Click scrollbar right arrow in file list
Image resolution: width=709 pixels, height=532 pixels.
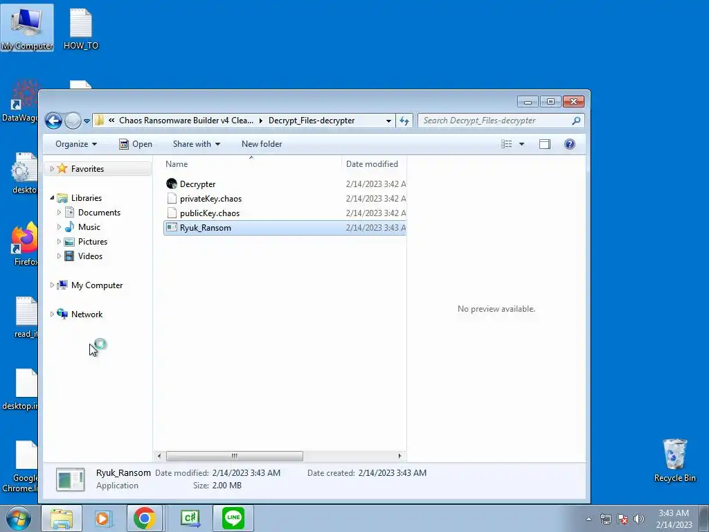400,456
